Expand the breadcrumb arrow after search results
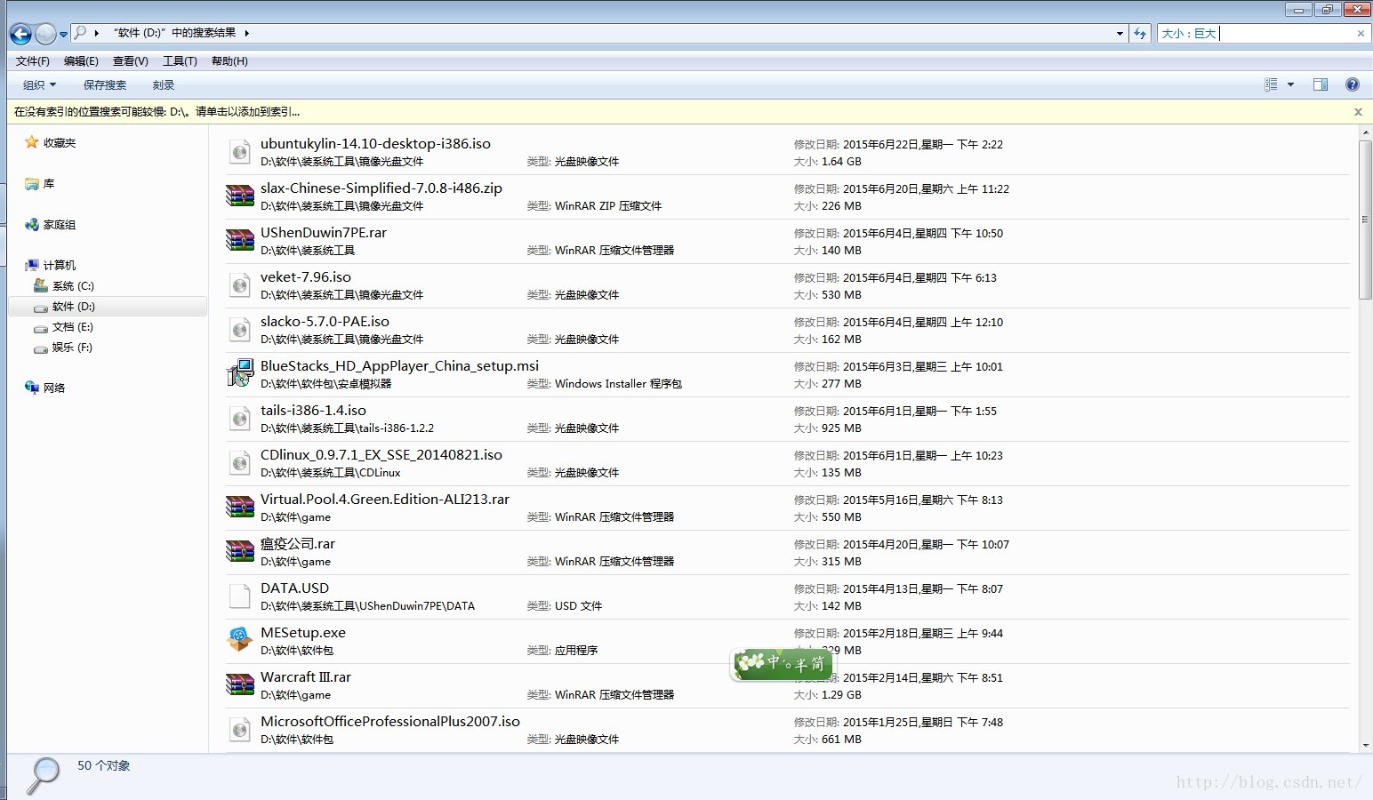The height and width of the screenshot is (800, 1373). tap(246, 34)
